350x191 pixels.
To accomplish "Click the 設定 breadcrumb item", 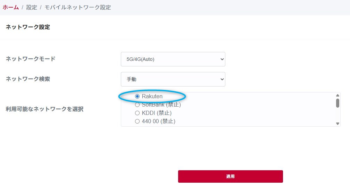I will [32, 7].
